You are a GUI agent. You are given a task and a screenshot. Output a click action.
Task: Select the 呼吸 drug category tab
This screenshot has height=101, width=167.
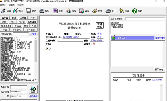(x=33, y=18)
